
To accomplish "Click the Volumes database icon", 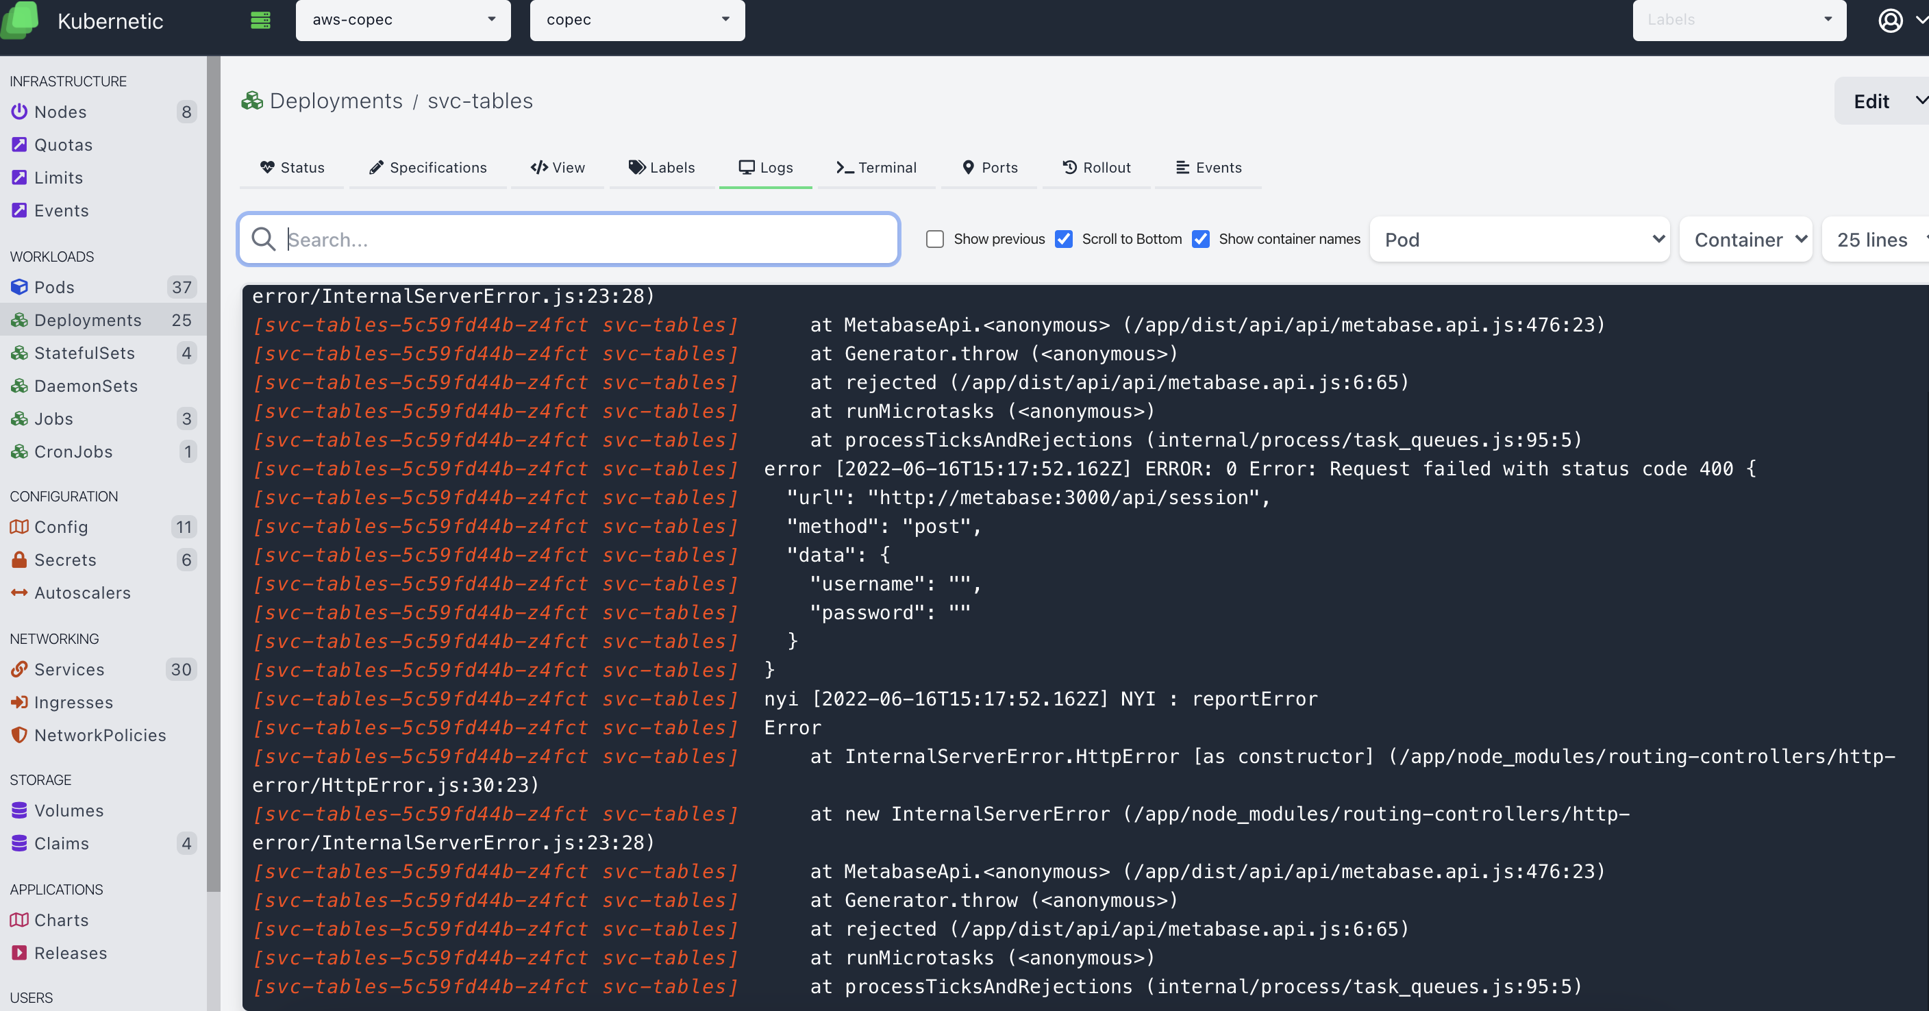I will [x=19, y=810].
